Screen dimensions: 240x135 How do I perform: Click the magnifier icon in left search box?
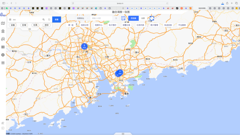[44, 20]
